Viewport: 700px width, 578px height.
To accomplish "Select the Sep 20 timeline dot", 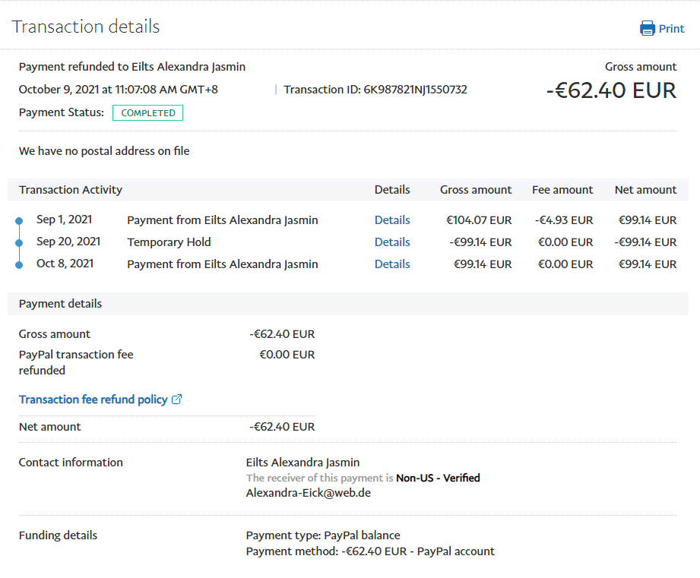I will (x=19, y=243).
